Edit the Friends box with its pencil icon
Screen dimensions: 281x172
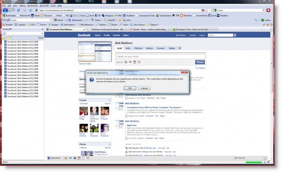(x=109, y=100)
